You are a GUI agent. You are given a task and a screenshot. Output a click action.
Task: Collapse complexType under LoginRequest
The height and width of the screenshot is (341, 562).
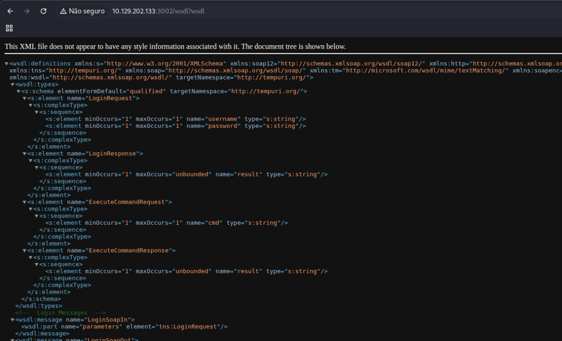pos(30,106)
